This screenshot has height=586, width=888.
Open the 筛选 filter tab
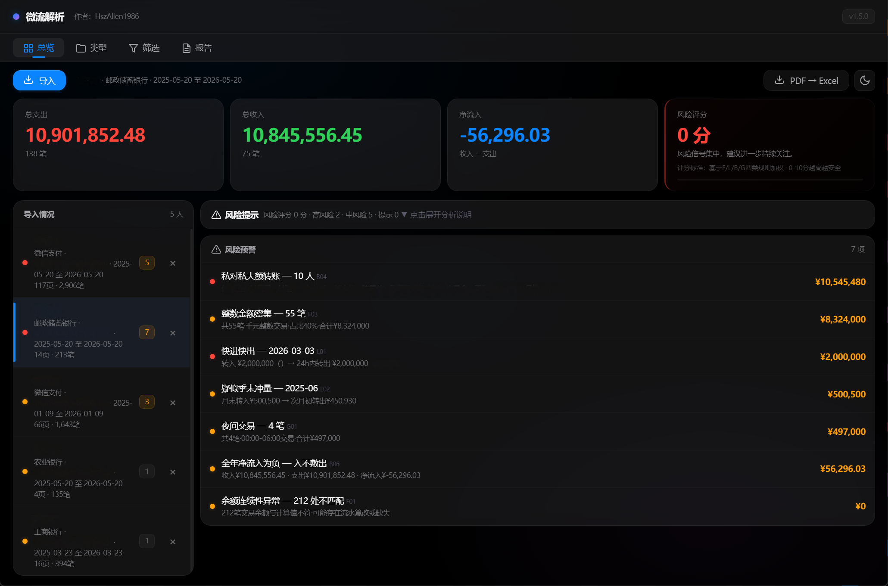point(144,48)
